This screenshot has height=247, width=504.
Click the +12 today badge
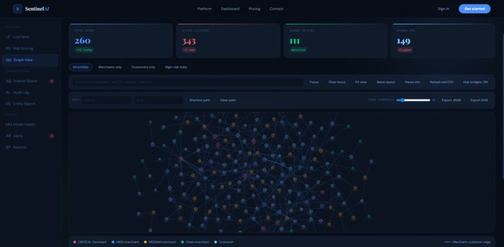click(x=84, y=50)
